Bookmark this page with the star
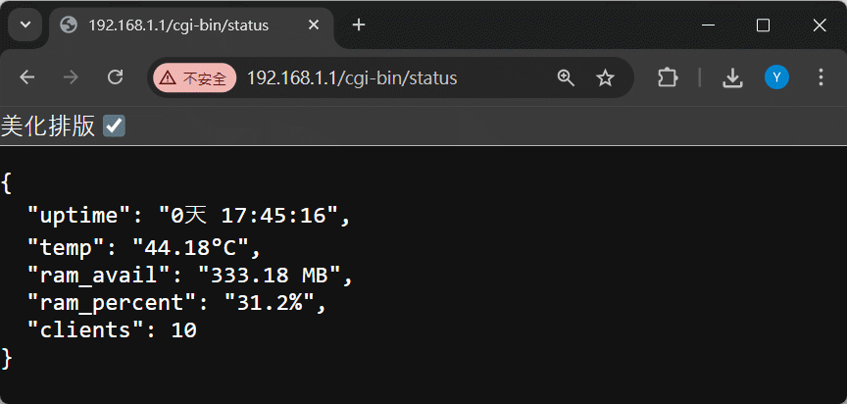The height and width of the screenshot is (404, 847). tap(606, 77)
